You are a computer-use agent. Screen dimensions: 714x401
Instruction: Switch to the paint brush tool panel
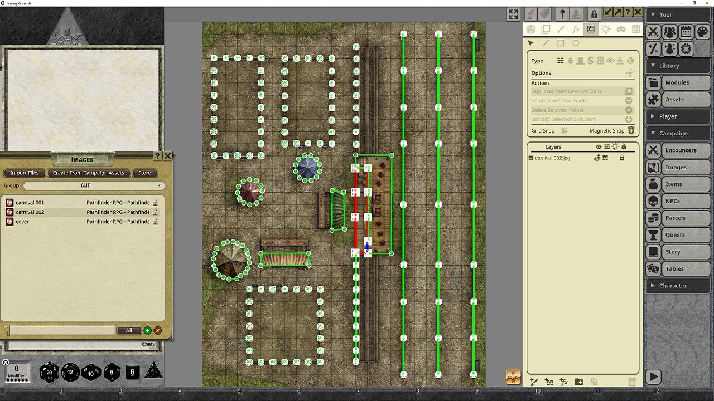point(561,29)
